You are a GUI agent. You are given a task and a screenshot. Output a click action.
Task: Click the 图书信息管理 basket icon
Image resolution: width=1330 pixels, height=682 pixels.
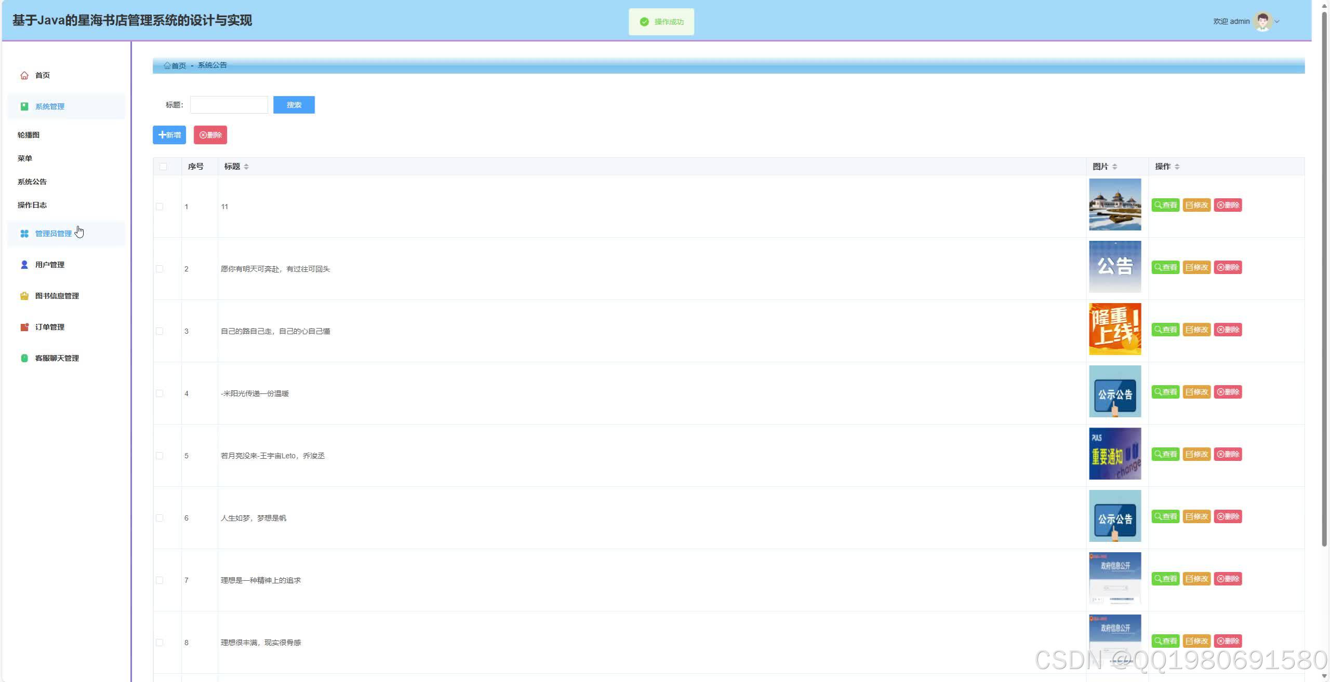click(24, 296)
